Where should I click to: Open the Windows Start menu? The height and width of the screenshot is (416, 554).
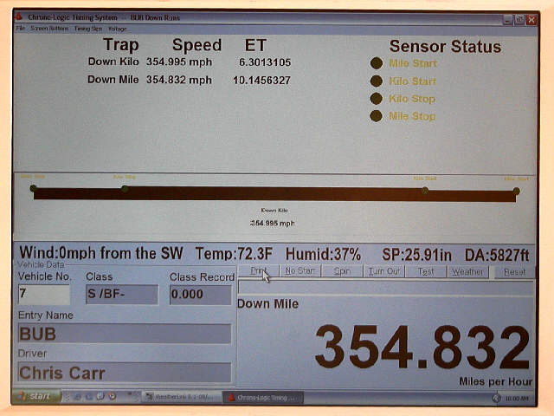(x=36, y=397)
